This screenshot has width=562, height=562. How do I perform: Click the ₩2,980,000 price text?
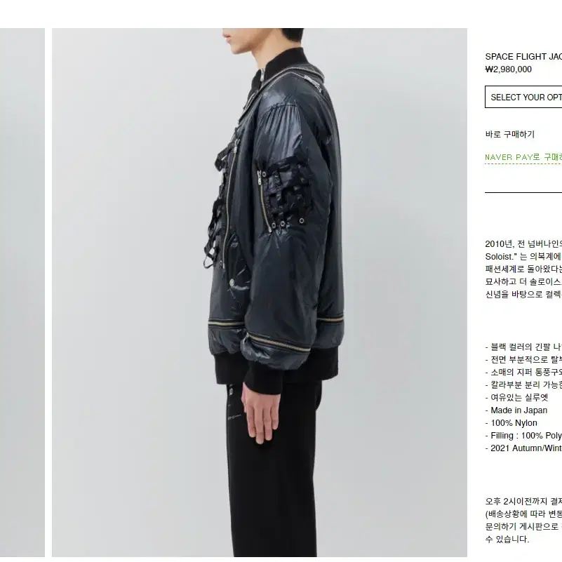coord(508,69)
